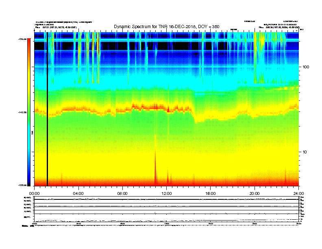Click the 10 frequency axis label
The image size is (322, 249).
(305, 152)
